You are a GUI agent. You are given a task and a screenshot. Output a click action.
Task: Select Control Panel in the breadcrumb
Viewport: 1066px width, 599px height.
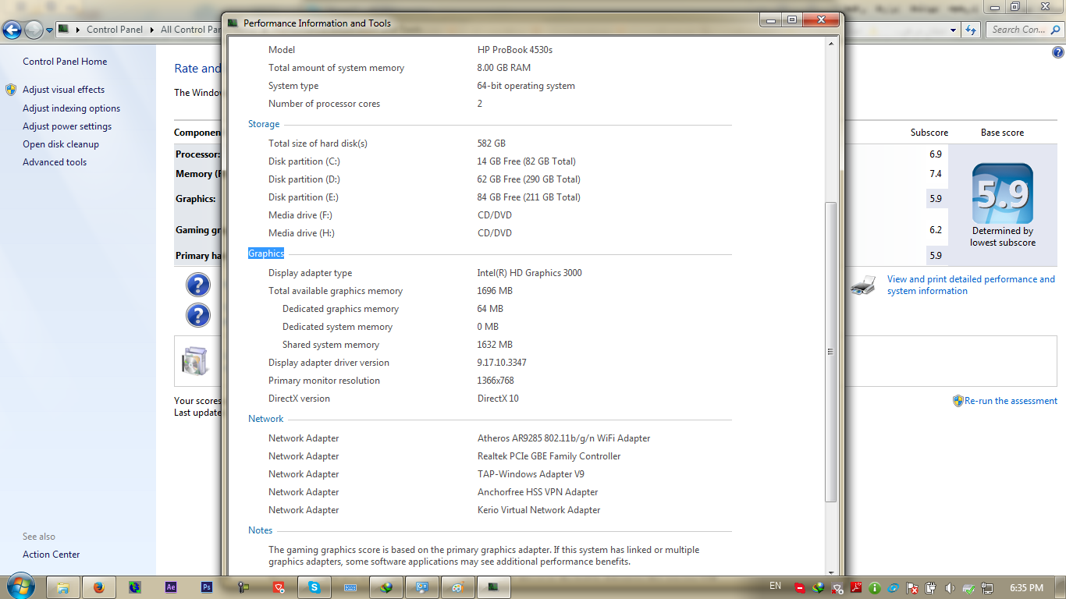(115, 30)
